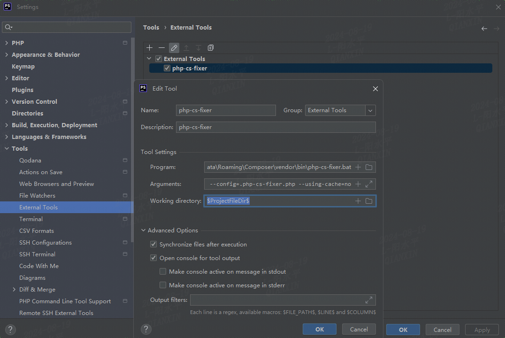
Task: Disable the php-cs-fixer tool checkbox
Action: (x=167, y=68)
